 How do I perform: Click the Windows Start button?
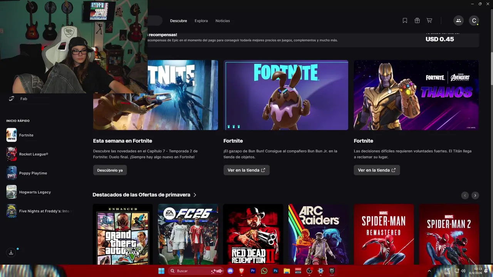tap(161, 271)
